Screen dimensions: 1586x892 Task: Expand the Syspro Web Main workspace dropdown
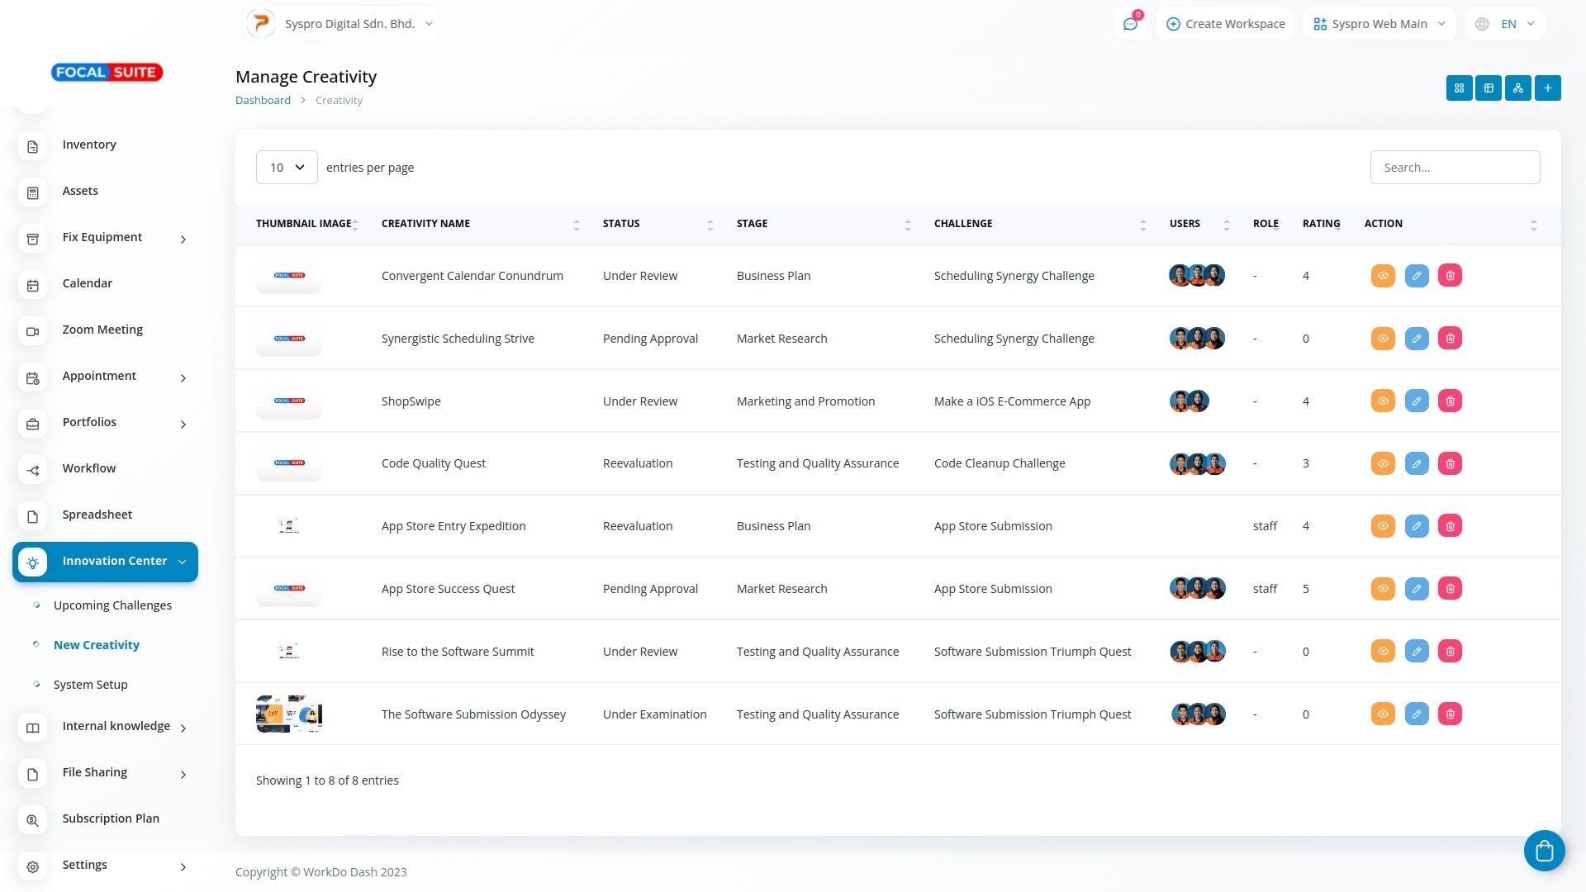point(1379,24)
